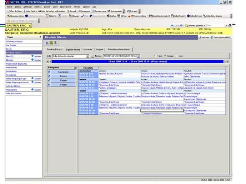Open Plan de Soins from the toolbar
The width and height of the screenshot is (246, 184).
15,11
